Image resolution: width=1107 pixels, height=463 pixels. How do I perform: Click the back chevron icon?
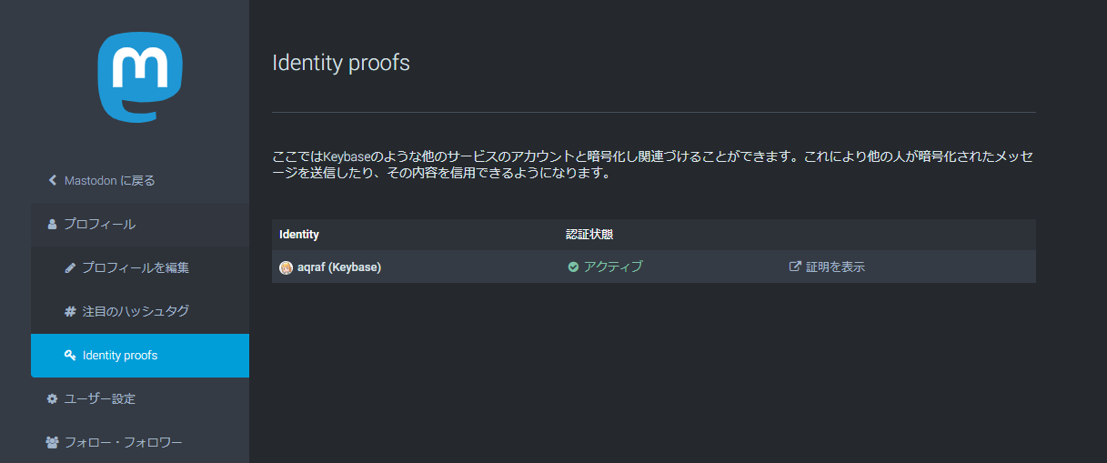53,180
